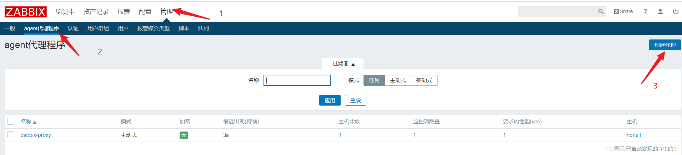Select the 被动式 mode filter option
This screenshot has width=682, height=155.
point(424,80)
